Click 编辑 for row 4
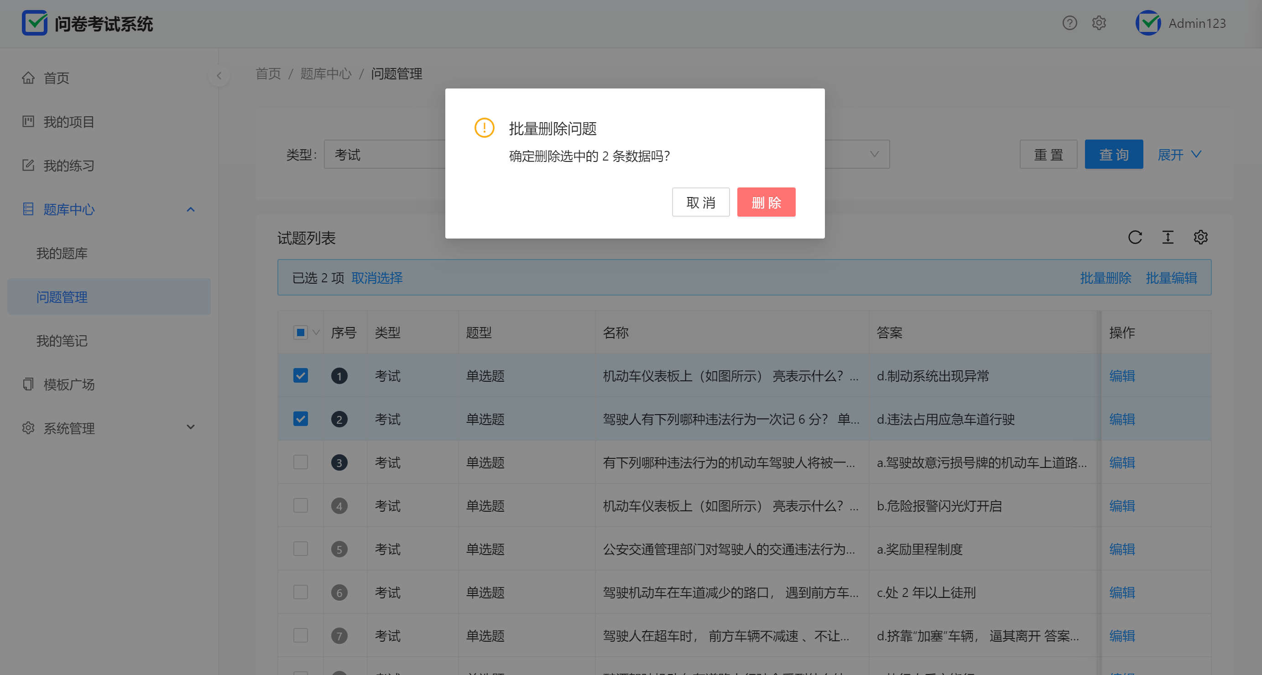This screenshot has height=675, width=1262. [1122, 506]
